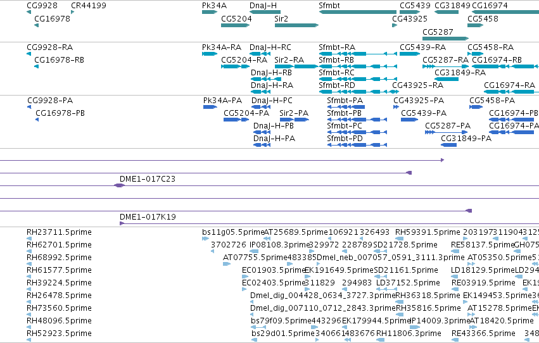Click EST AT07755.5prime

pyautogui.click(x=227, y=264)
